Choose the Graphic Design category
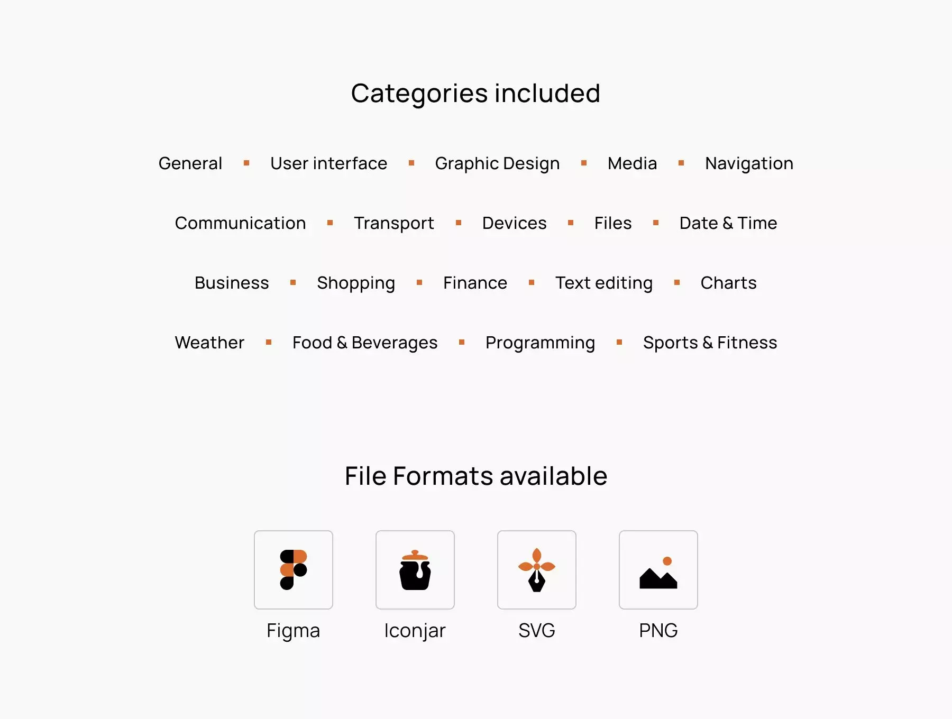The image size is (952, 719). tap(498, 164)
